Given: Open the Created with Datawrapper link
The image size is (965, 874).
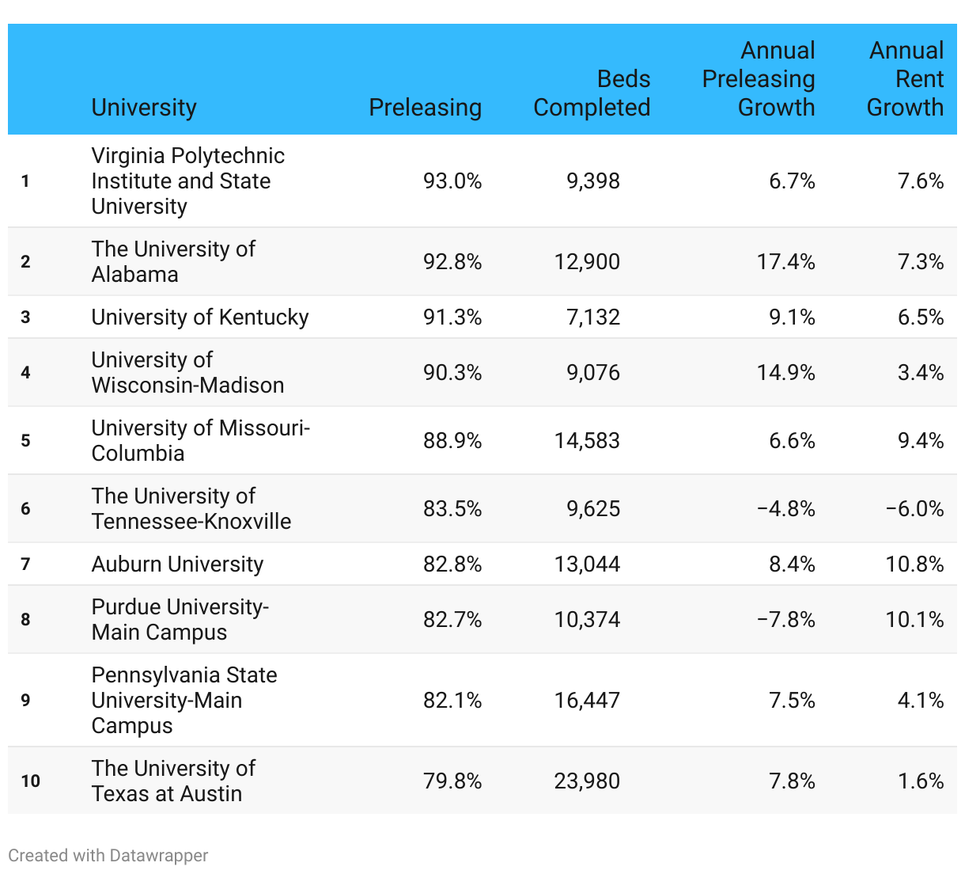Looking at the screenshot, I should [108, 856].
